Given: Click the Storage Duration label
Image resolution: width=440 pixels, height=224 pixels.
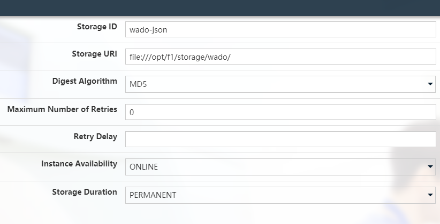Looking at the screenshot, I should tap(85, 192).
